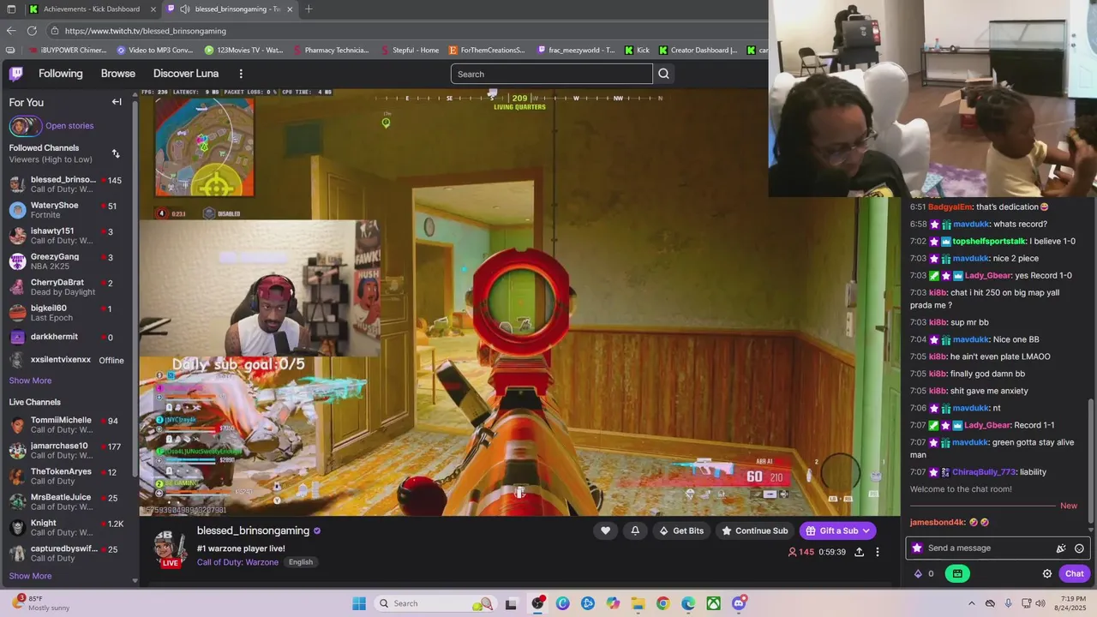The width and height of the screenshot is (1097, 617).
Task: Follow heart icon under the stream
Action: 605,530
